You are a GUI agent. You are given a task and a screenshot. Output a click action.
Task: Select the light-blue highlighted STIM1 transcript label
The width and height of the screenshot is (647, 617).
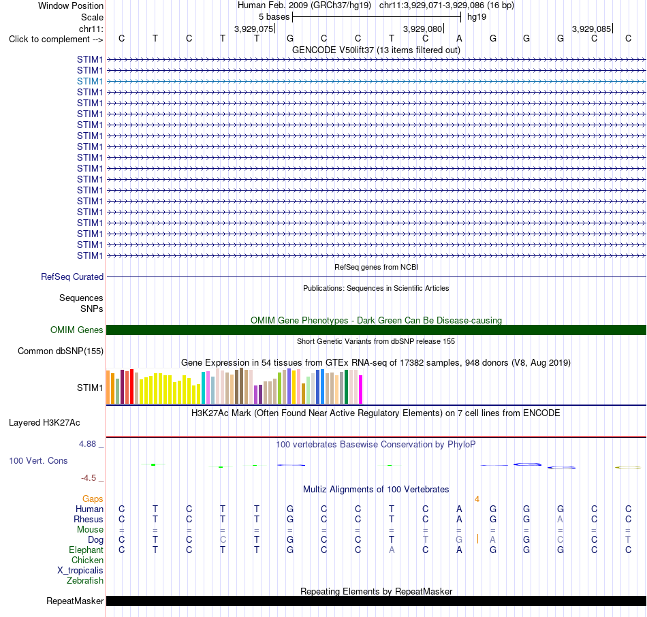(89, 81)
